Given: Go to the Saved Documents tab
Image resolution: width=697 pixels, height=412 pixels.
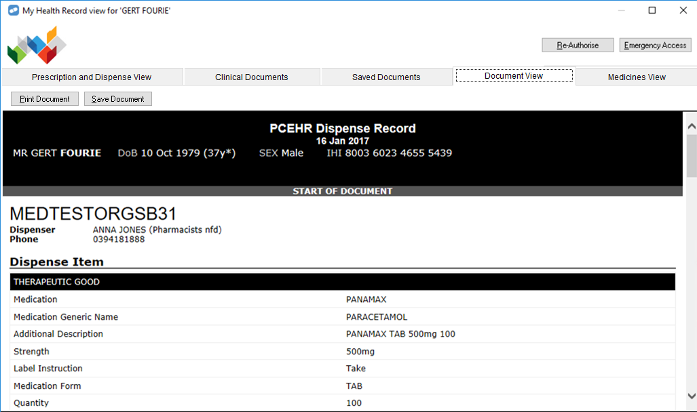Looking at the screenshot, I should (x=385, y=77).
